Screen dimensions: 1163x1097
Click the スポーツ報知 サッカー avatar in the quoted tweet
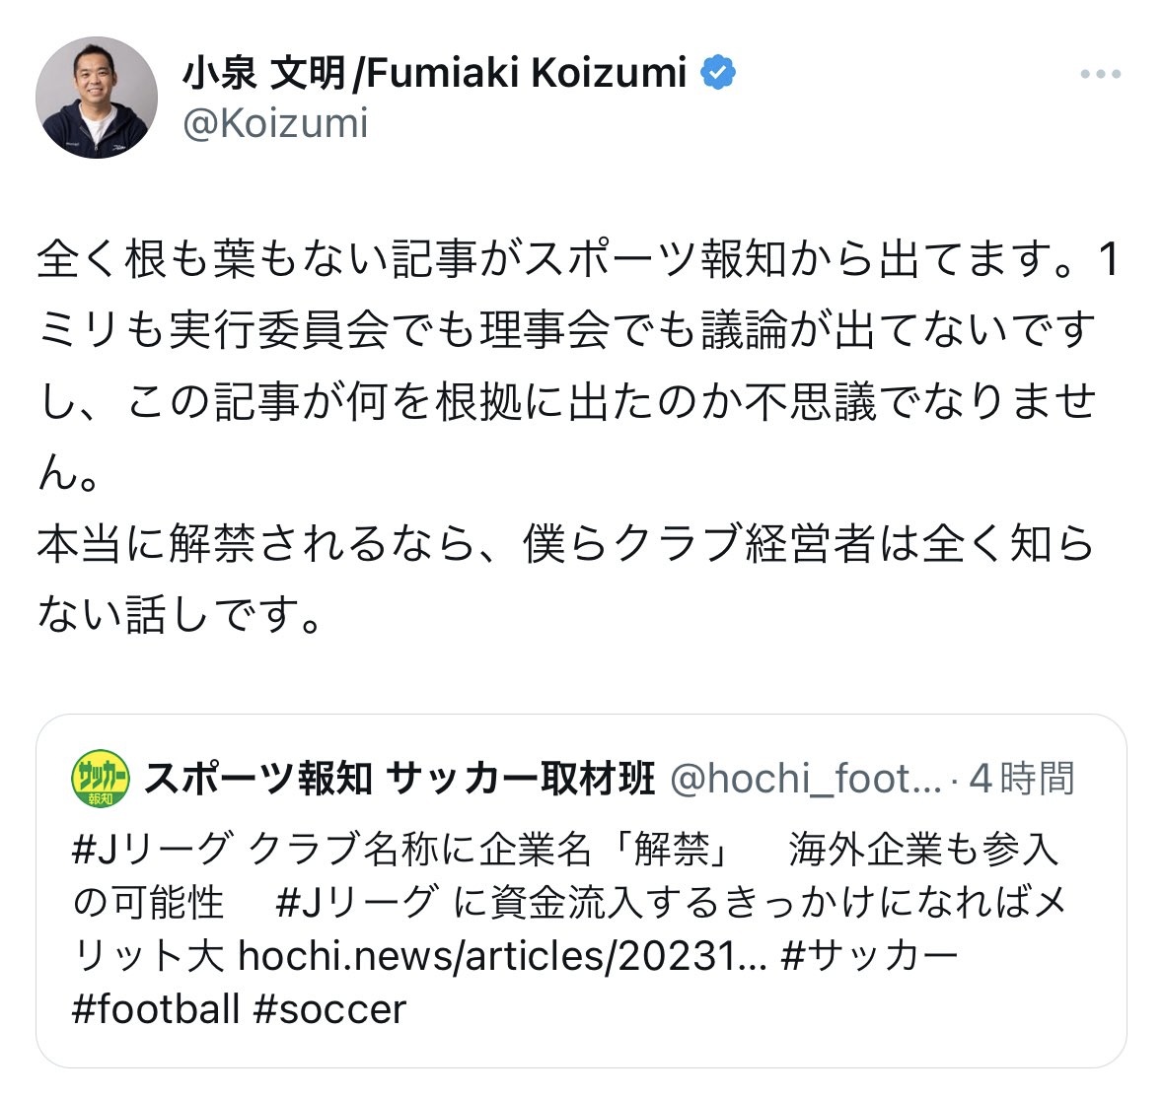click(100, 780)
